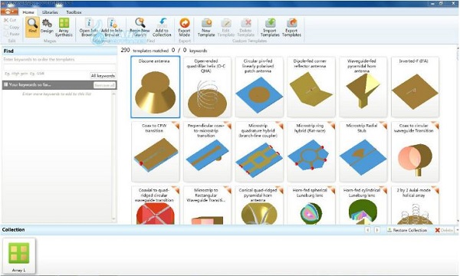
Task: Select Coaxial to quad-ridged circular waveguide
Action: (155, 205)
